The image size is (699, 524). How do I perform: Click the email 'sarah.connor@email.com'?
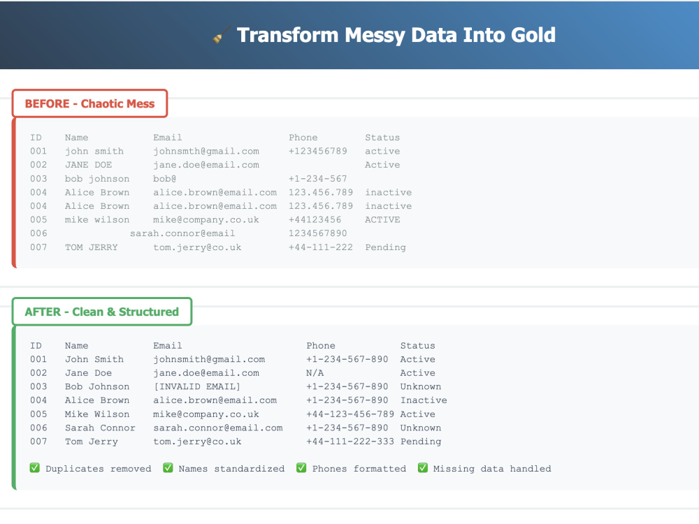(x=218, y=428)
